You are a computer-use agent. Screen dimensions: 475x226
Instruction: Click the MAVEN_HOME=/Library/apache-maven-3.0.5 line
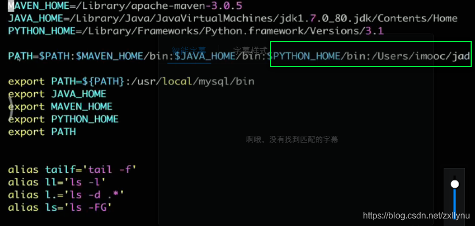[x=125, y=5]
